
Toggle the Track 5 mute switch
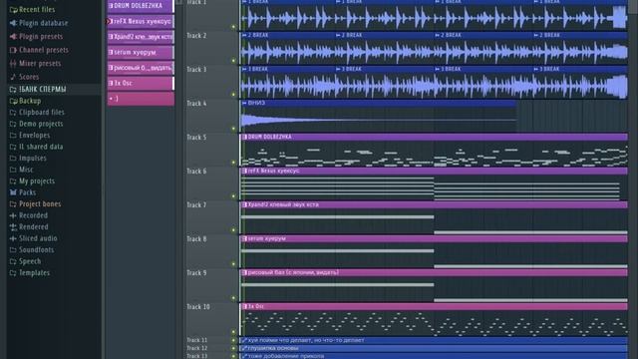click(233, 163)
